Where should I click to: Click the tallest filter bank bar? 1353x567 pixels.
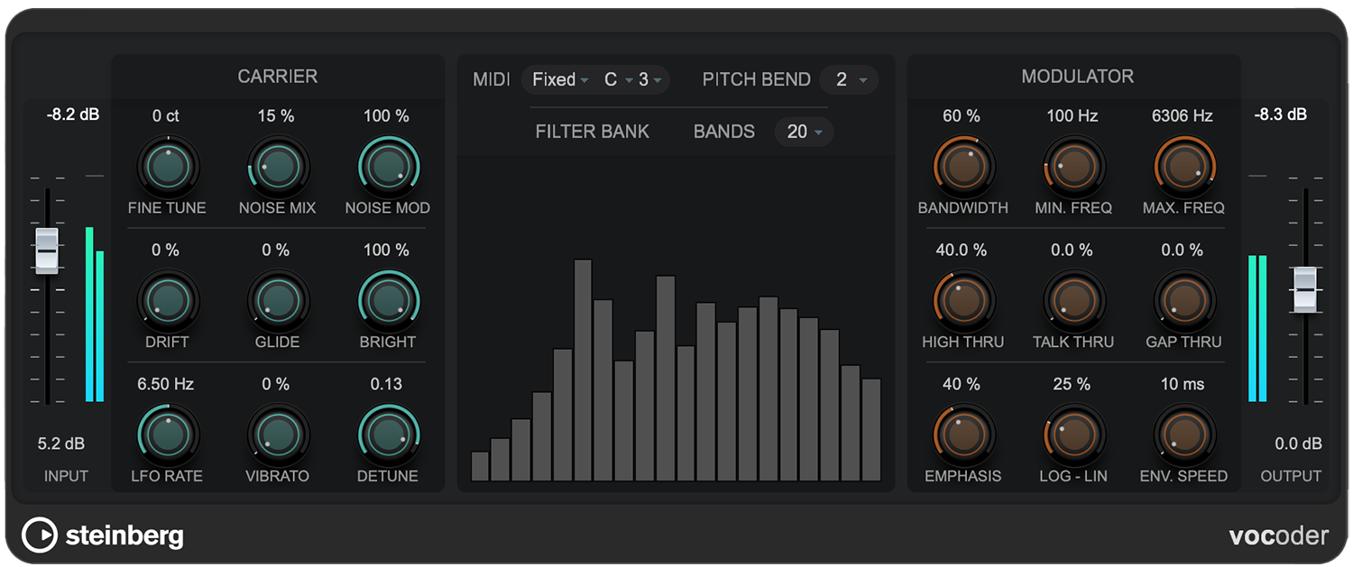point(583,370)
